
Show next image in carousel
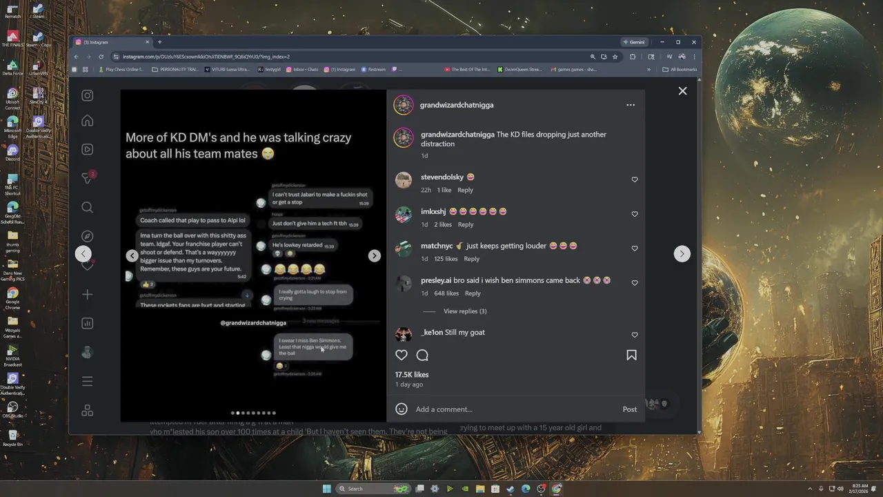point(374,255)
